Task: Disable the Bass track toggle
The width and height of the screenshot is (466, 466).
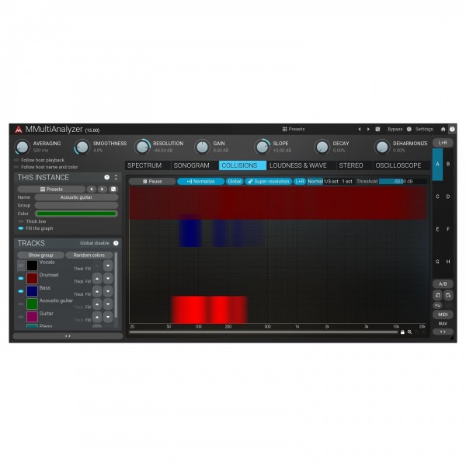Action: (x=21, y=291)
